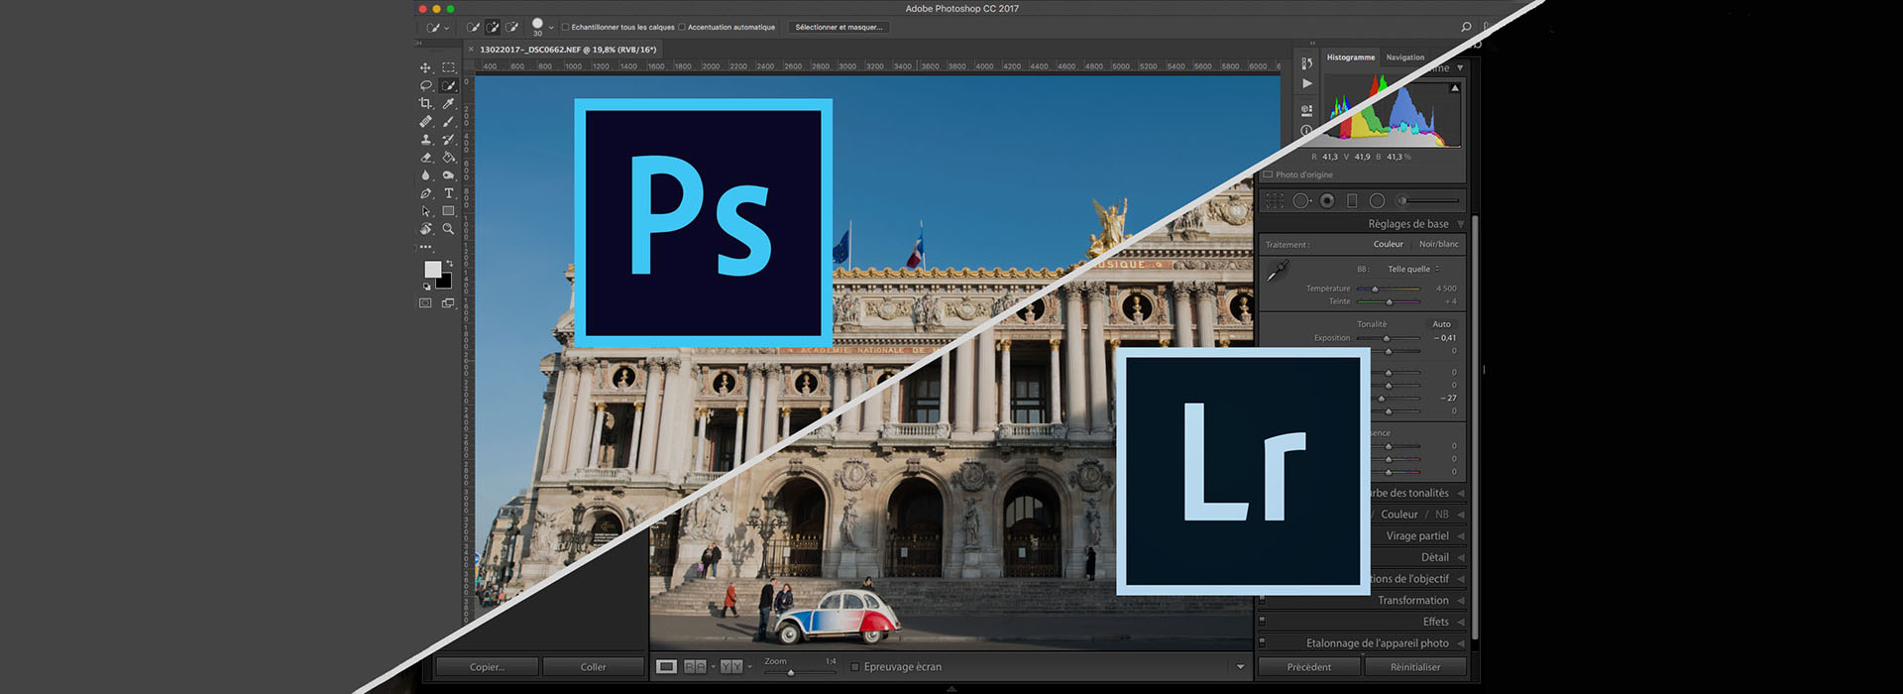
Task: Click the Réinitialiser button
Action: coord(1414,667)
